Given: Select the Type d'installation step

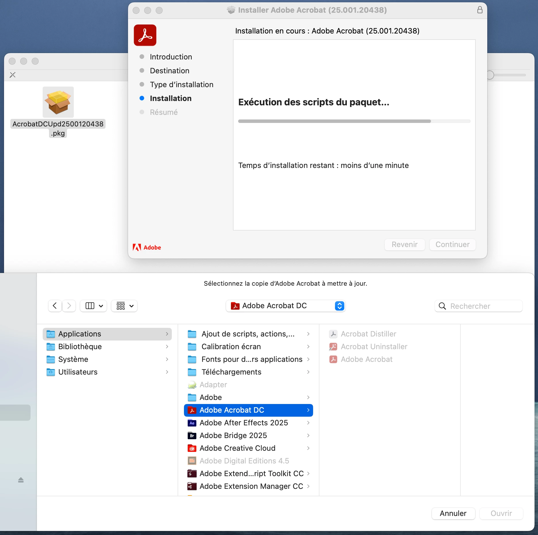Looking at the screenshot, I should [x=181, y=85].
